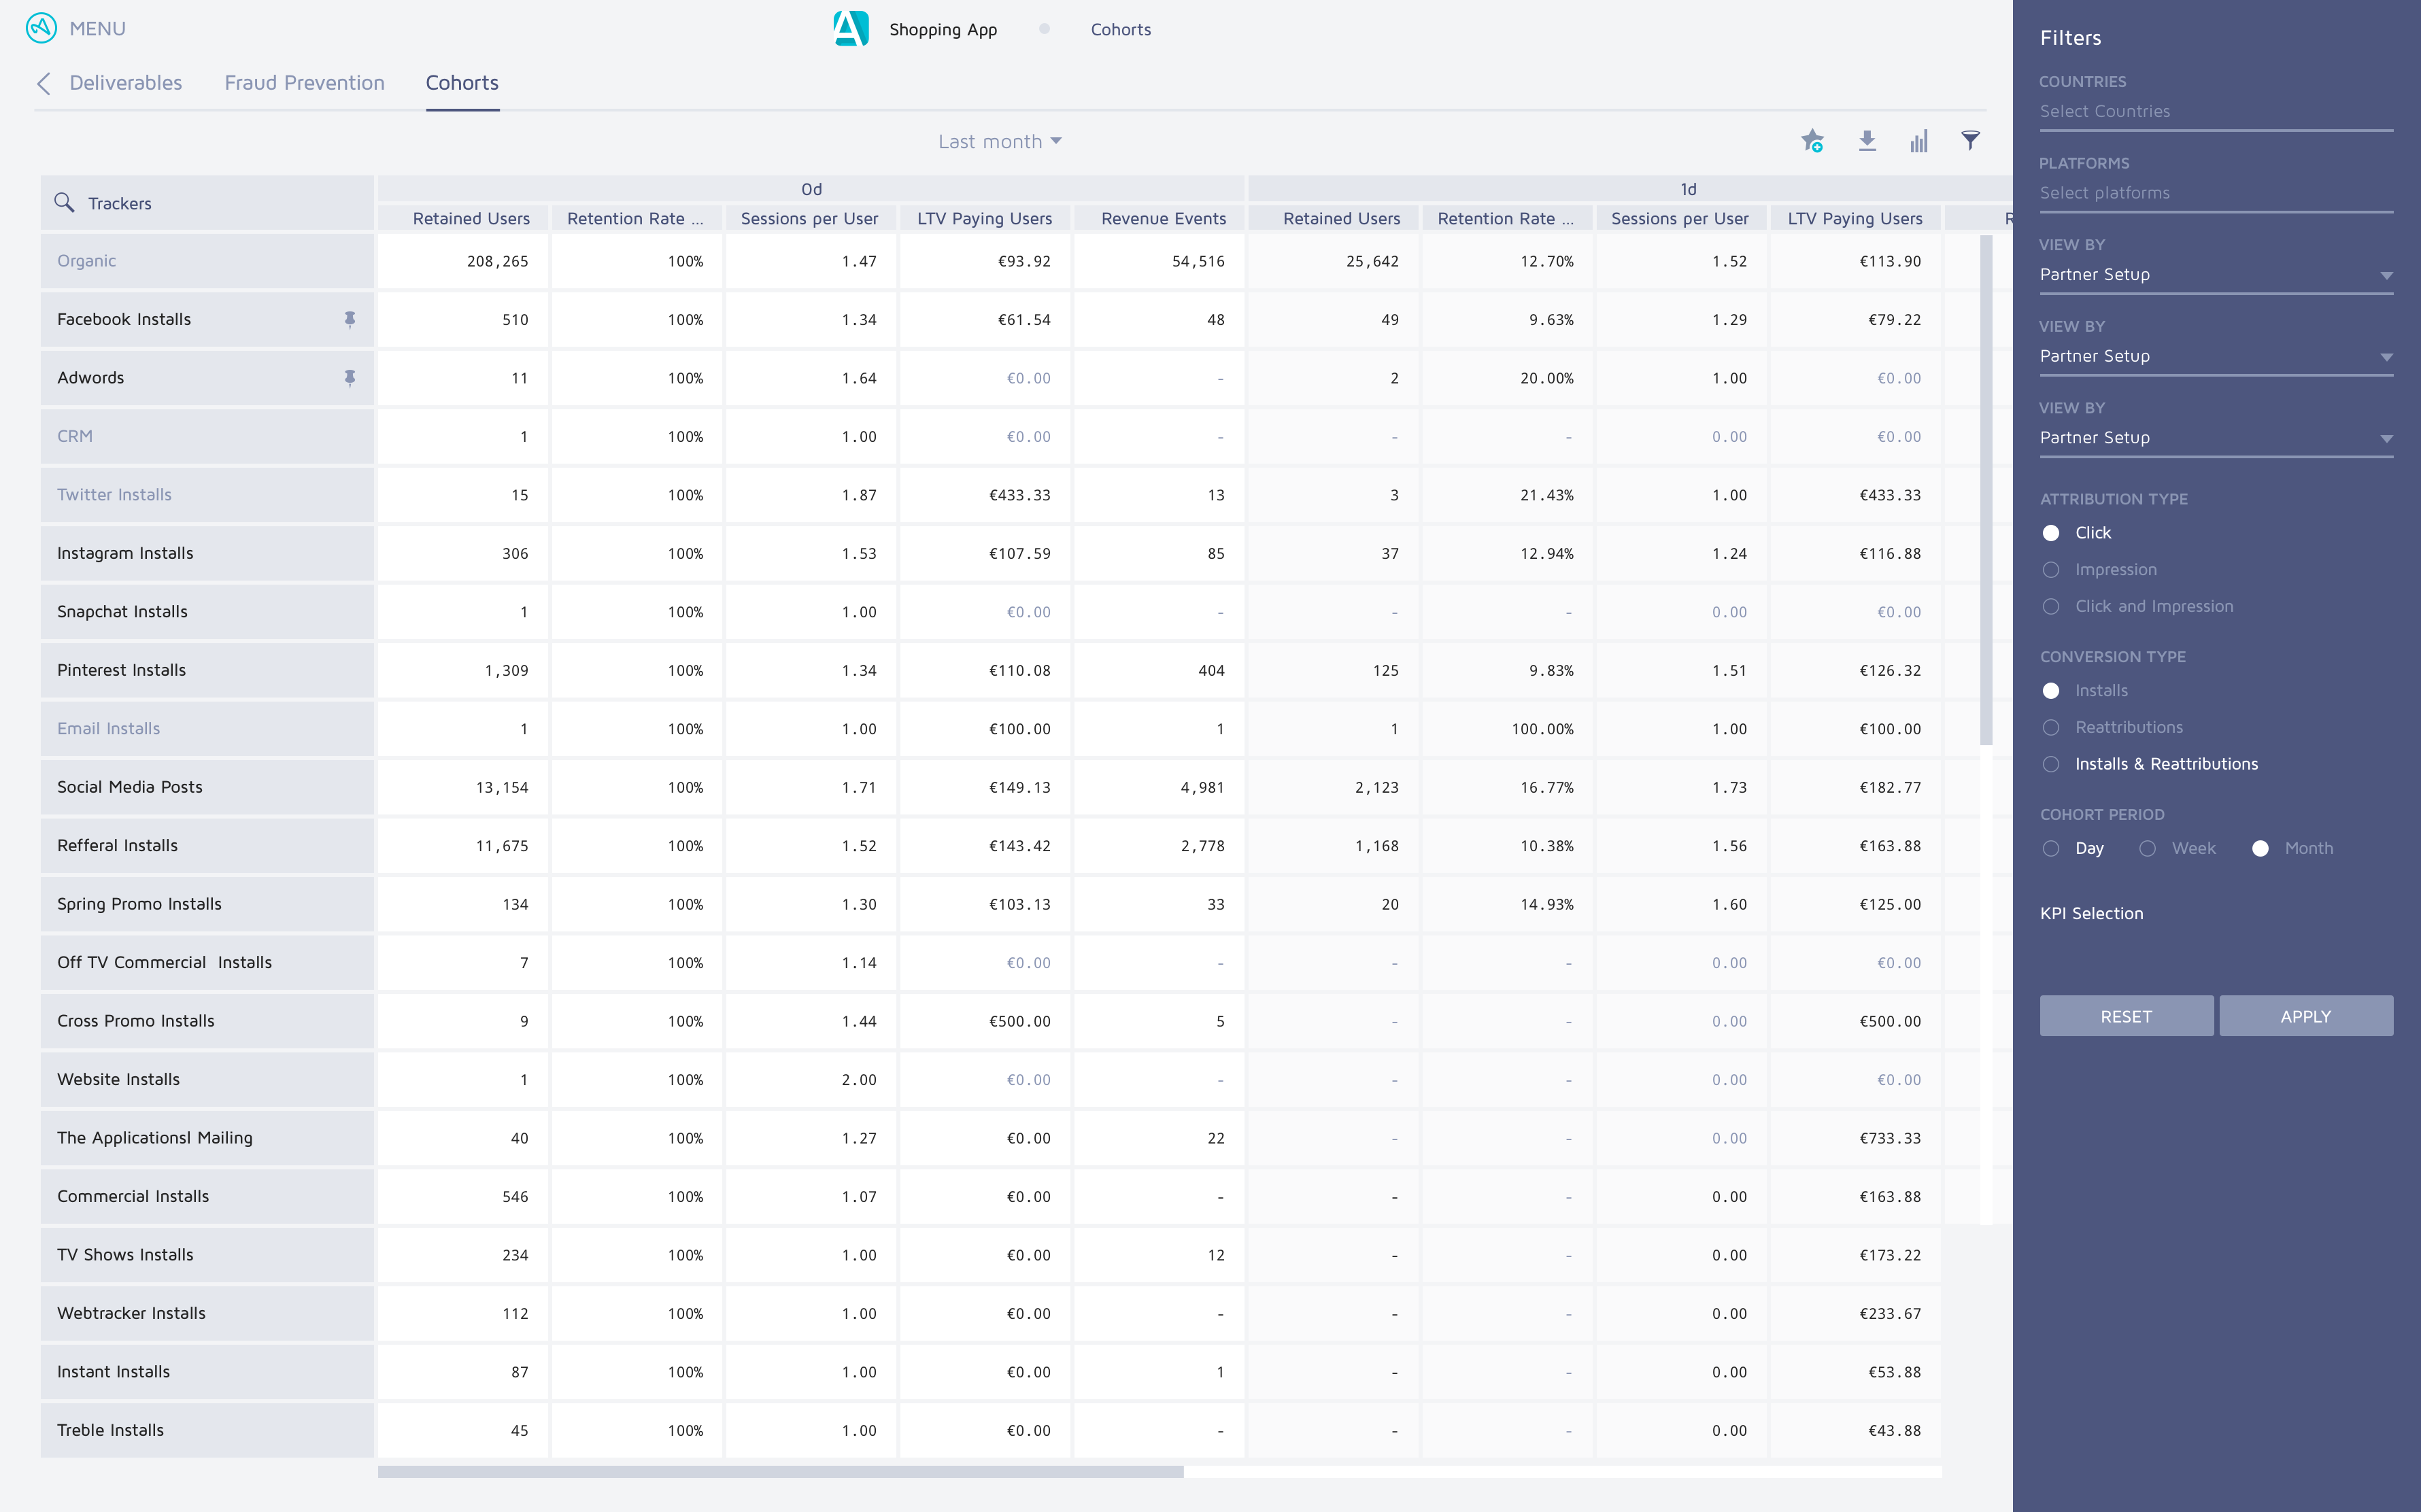Unpin the Facebook Installs tracker

350,319
